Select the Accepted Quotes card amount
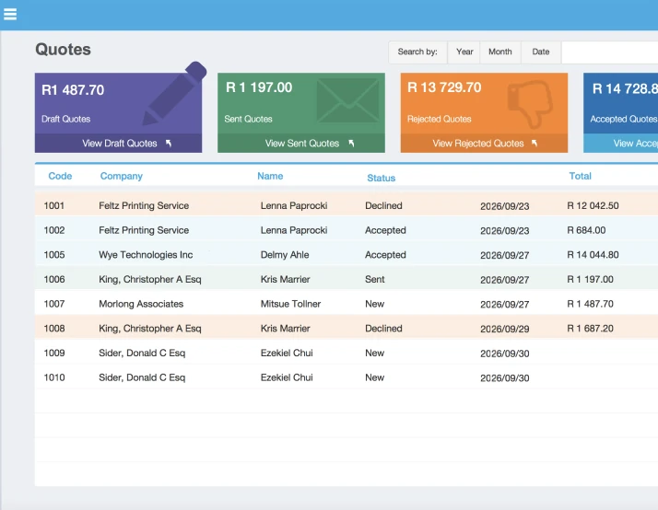This screenshot has width=658, height=510. click(625, 88)
